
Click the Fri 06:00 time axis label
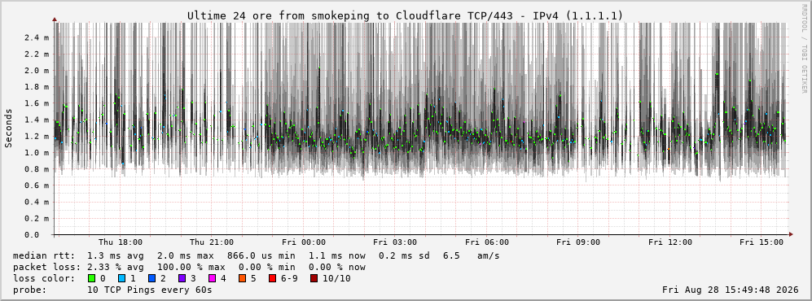(487, 242)
